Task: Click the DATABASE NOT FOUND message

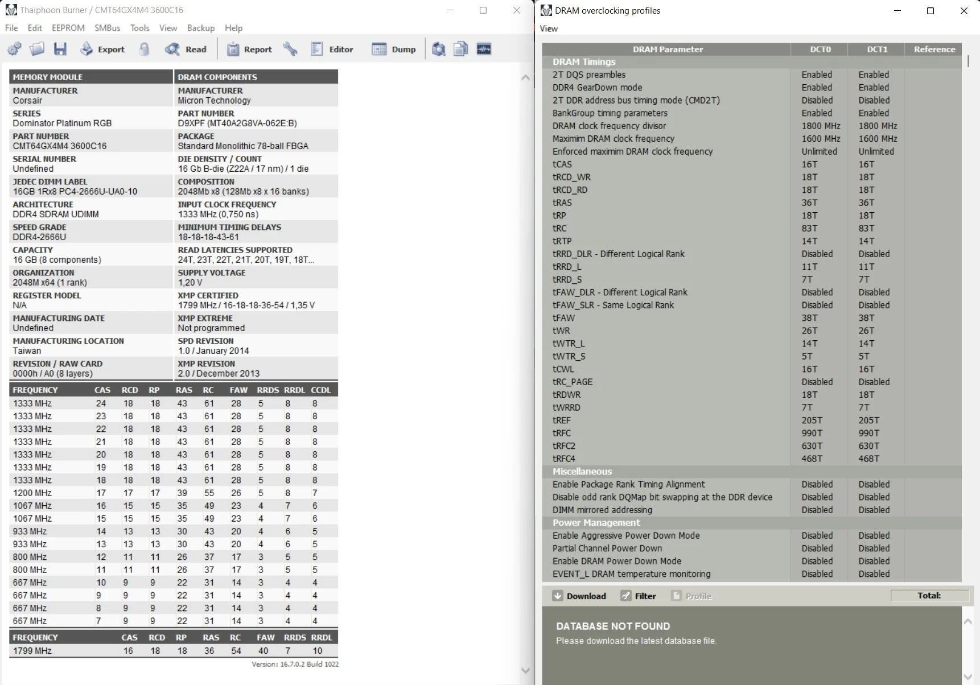Action: [x=613, y=626]
